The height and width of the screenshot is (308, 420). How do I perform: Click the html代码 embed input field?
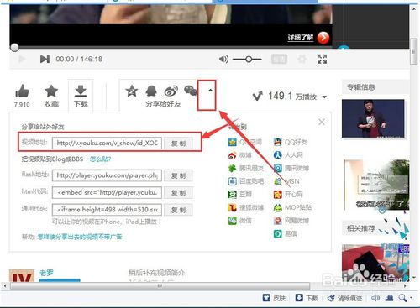pos(107,193)
